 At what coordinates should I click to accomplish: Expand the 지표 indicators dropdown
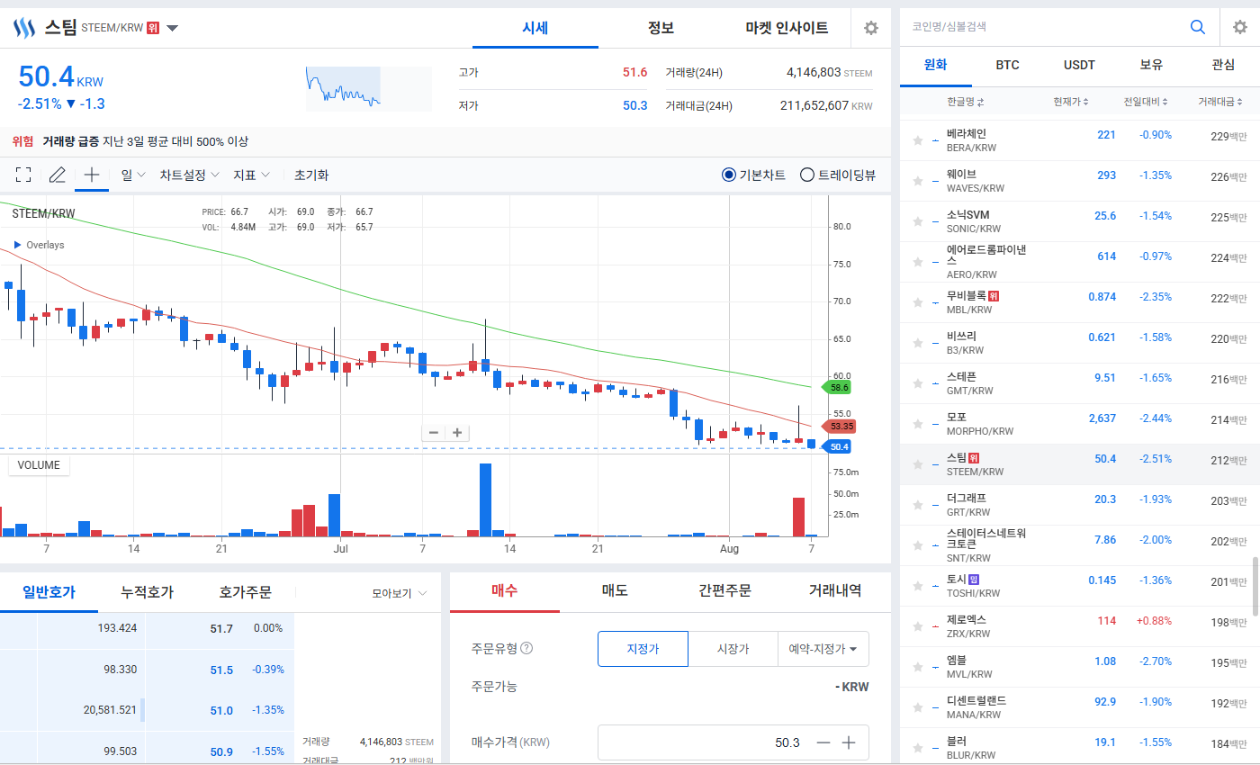[x=252, y=175]
